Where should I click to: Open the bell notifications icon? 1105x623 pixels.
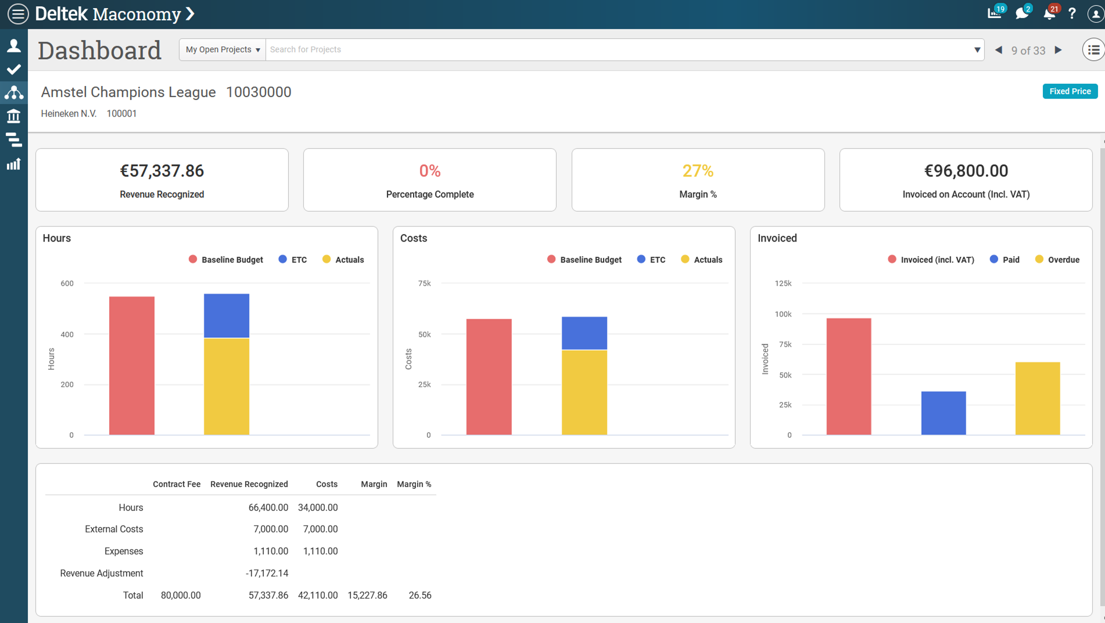(x=1050, y=13)
